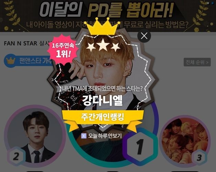
Task: Click the '강다니엘' name in popup
Action: (x=102, y=100)
